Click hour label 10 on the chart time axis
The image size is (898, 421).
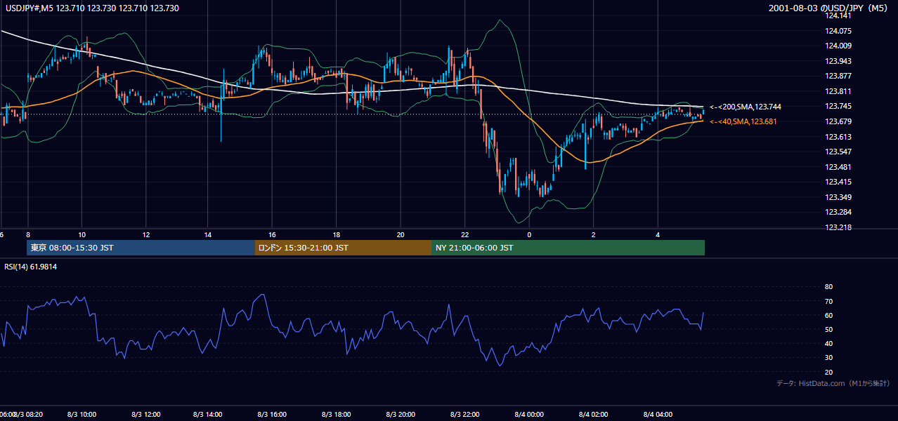click(82, 234)
